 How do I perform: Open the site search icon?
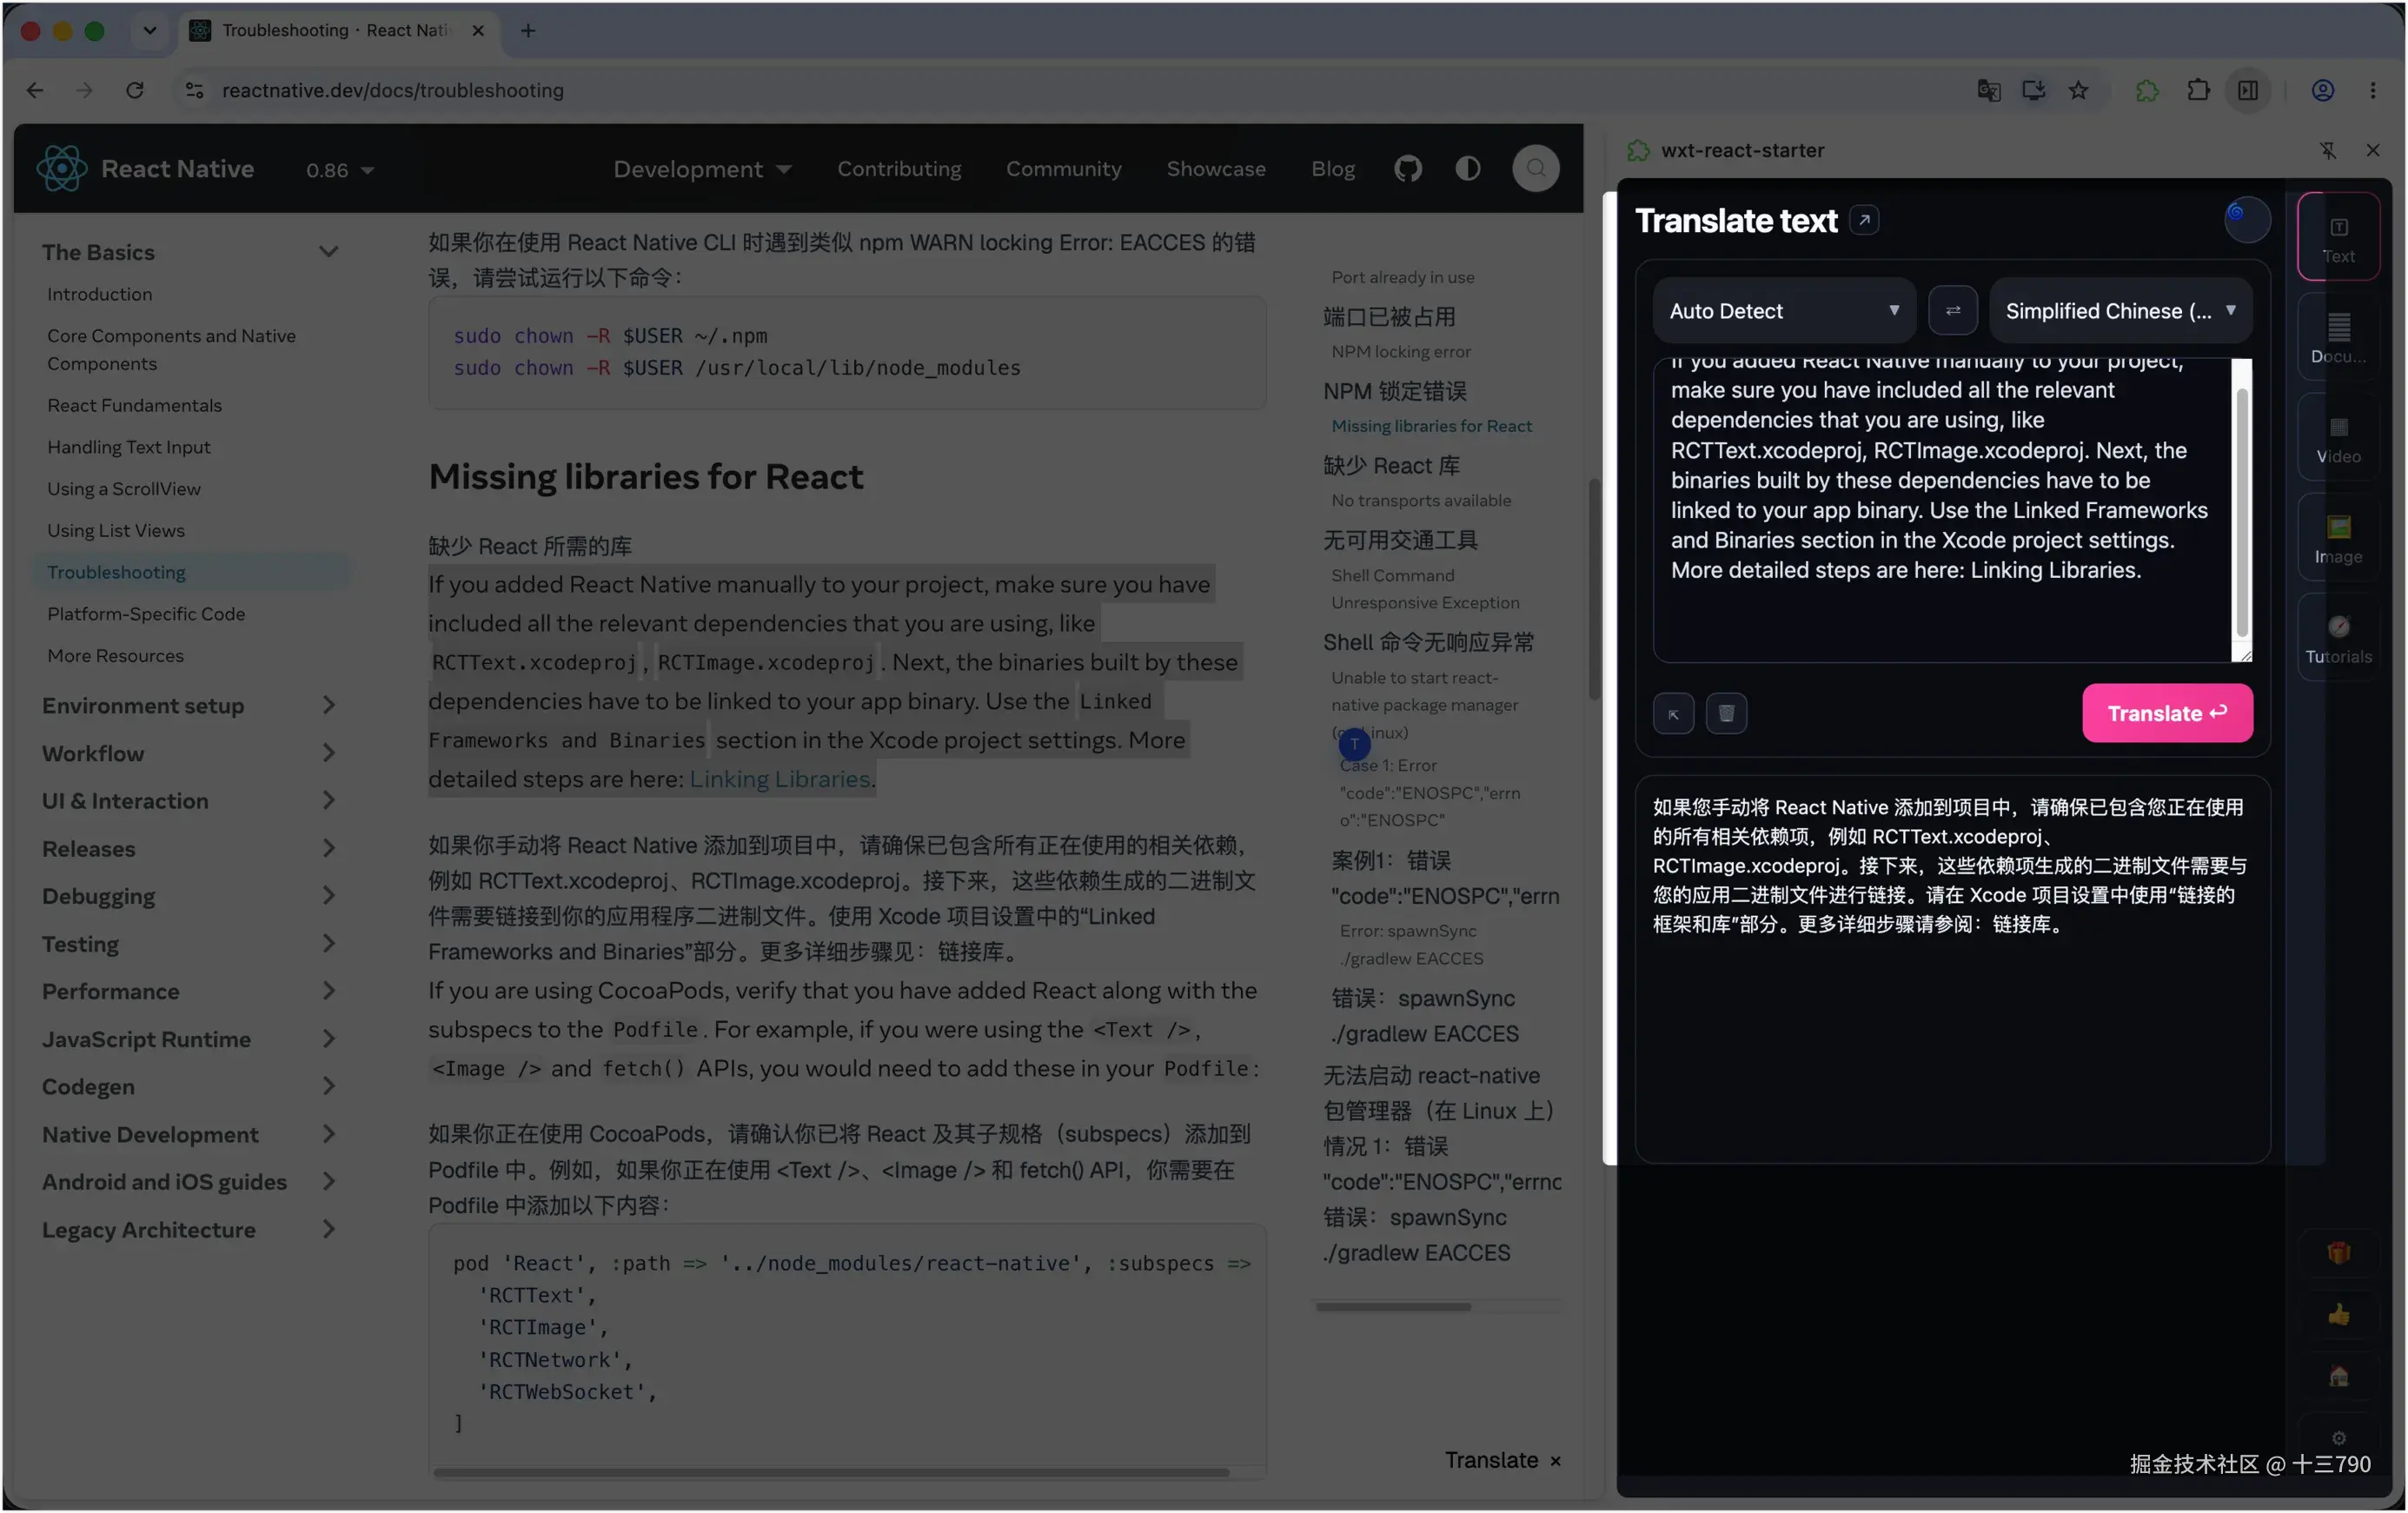click(x=1535, y=169)
